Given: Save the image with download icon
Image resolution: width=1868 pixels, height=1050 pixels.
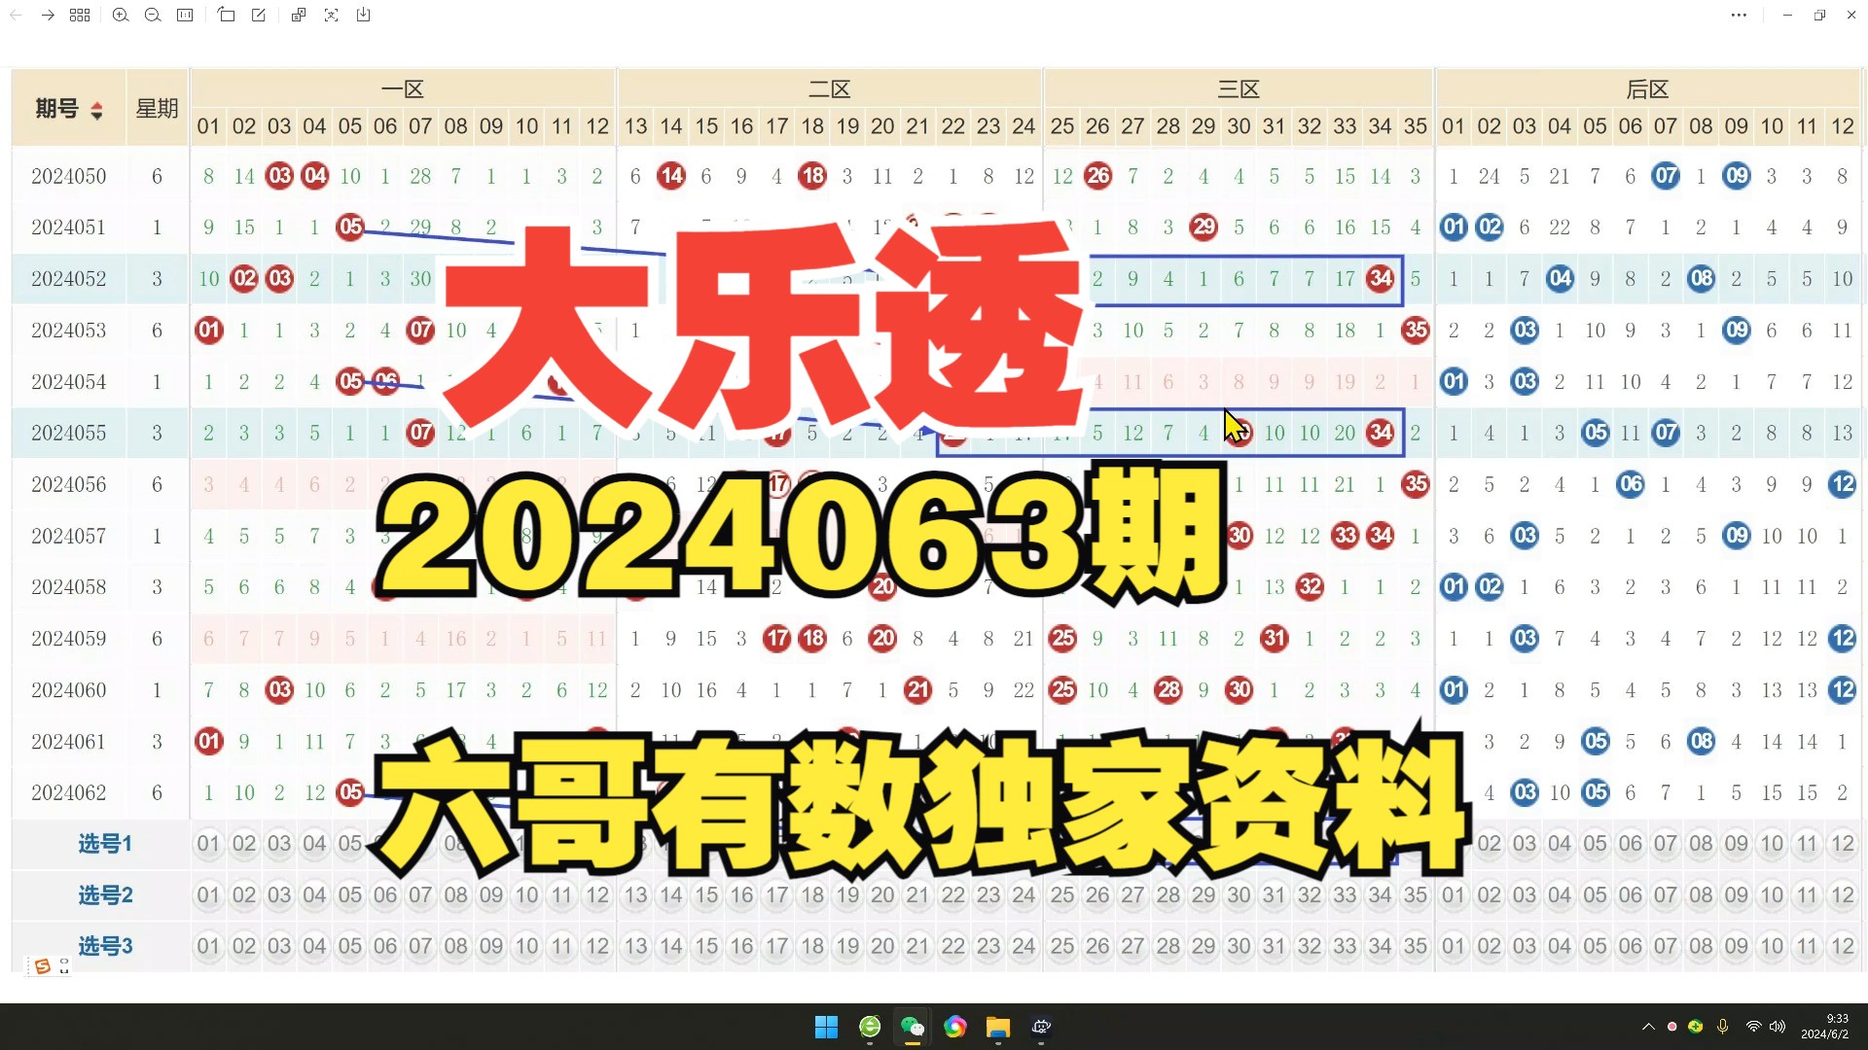Looking at the screenshot, I should click(x=363, y=16).
